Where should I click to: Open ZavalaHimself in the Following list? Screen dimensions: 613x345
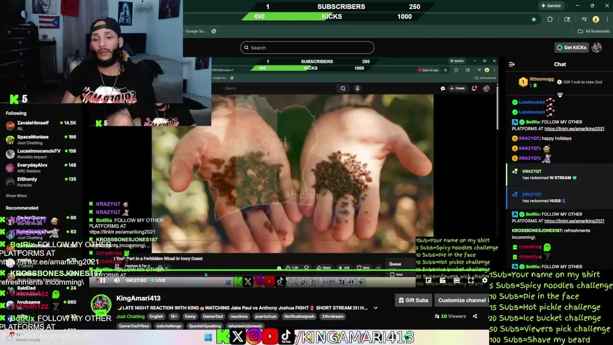click(41, 126)
